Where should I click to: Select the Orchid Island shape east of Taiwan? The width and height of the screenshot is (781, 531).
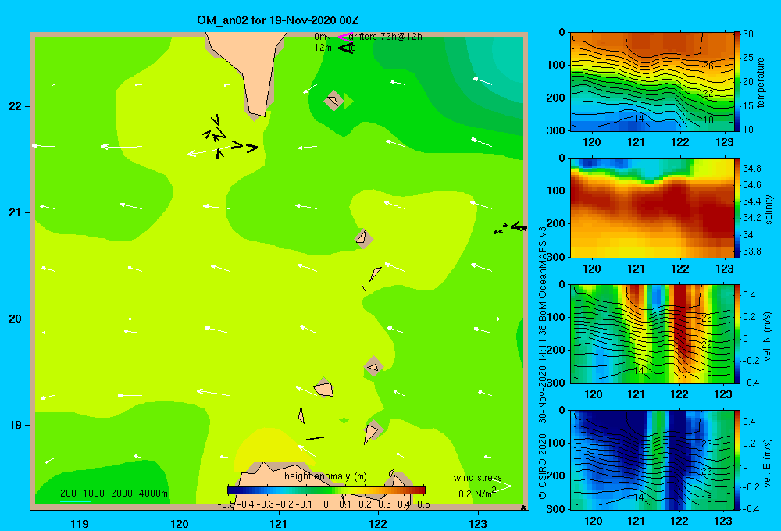(x=333, y=101)
